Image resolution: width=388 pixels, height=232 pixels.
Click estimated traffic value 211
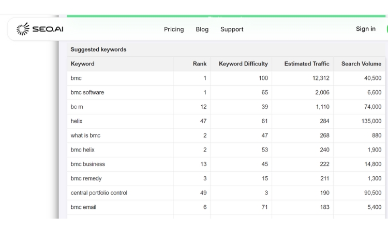[325, 178]
